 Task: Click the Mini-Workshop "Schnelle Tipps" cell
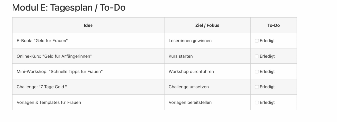tap(88, 72)
